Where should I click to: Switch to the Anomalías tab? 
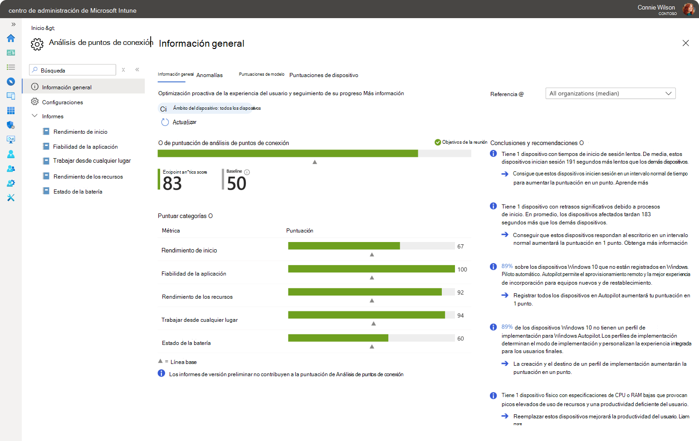click(210, 75)
